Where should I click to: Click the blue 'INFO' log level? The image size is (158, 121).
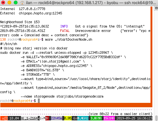[64, 26]
